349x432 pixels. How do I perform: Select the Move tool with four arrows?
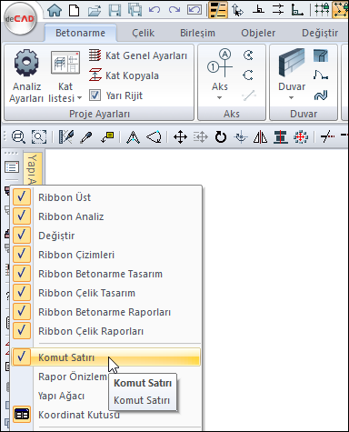(180, 137)
